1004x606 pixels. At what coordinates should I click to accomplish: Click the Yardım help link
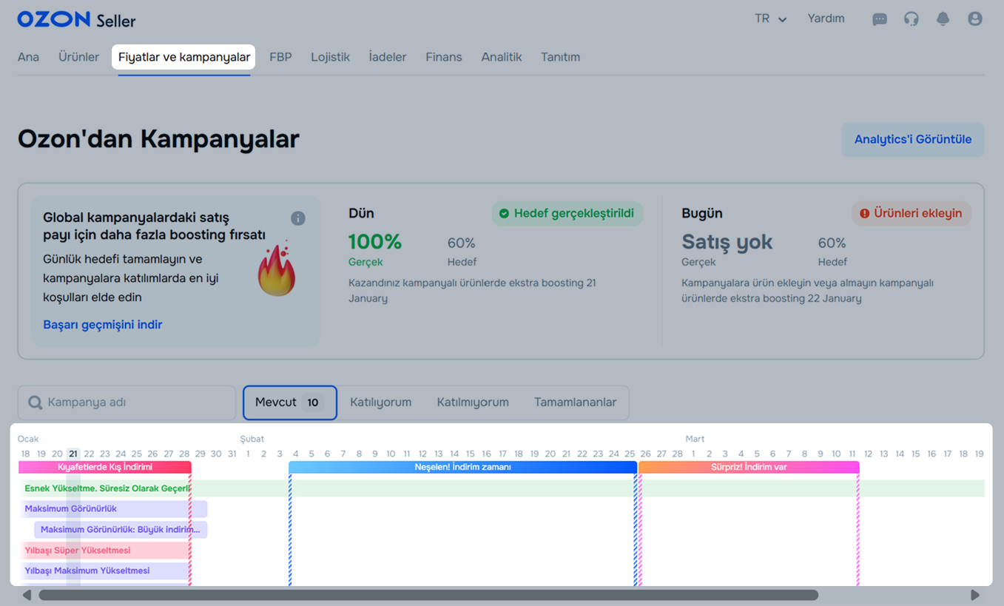(x=826, y=18)
